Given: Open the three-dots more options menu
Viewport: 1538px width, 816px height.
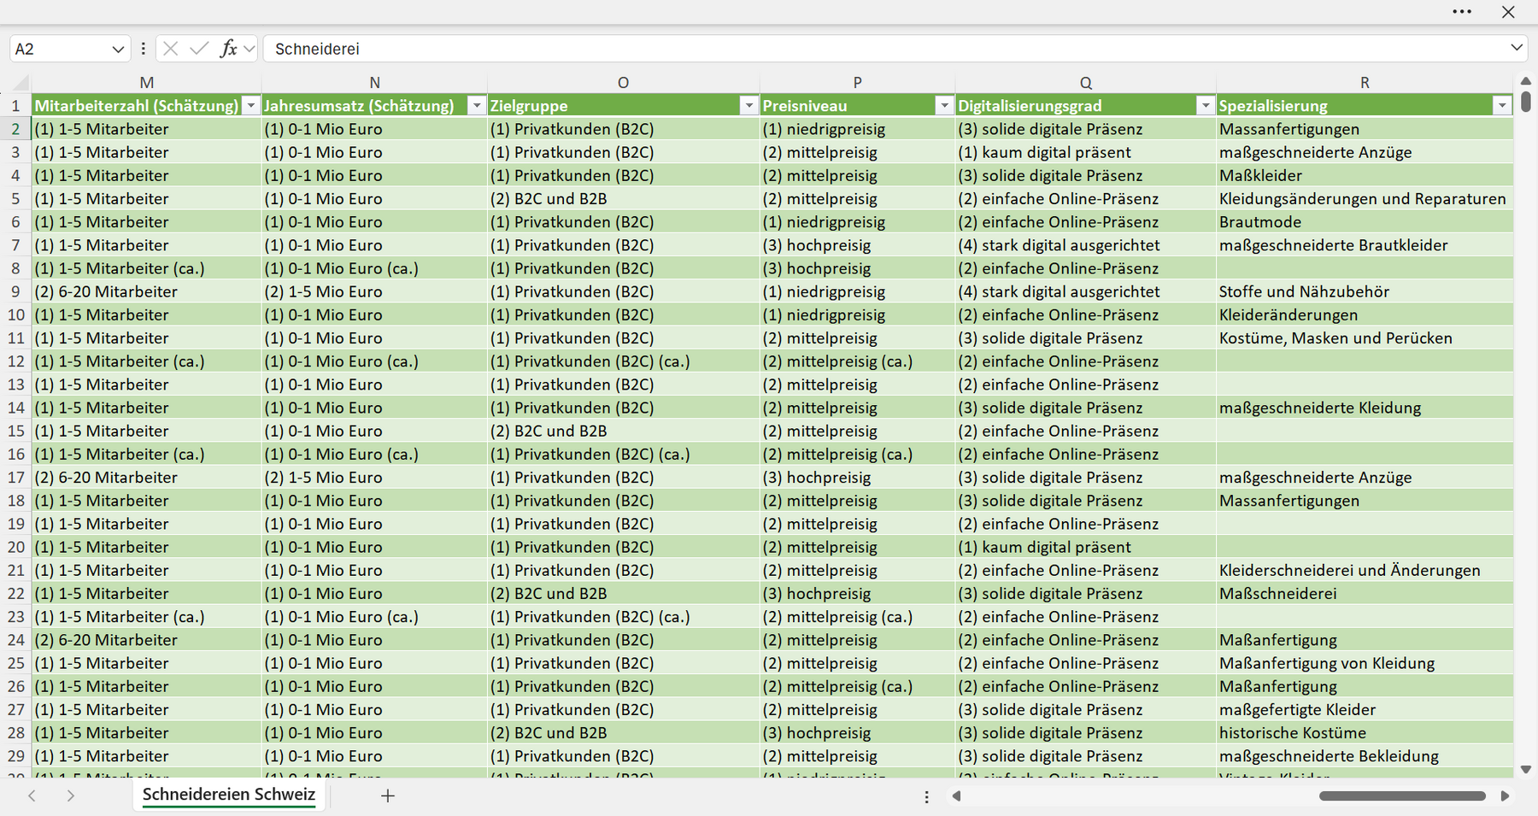Looking at the screenshot, I should [1462, 12].
